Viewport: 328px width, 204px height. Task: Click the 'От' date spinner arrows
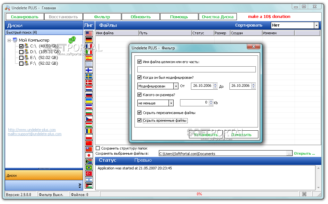tap(215, 86)
